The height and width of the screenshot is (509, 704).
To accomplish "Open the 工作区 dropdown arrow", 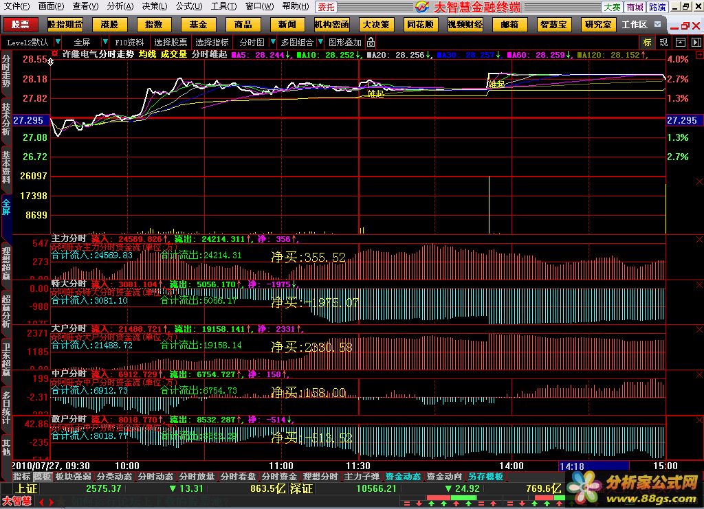I will tap(657, 24).
